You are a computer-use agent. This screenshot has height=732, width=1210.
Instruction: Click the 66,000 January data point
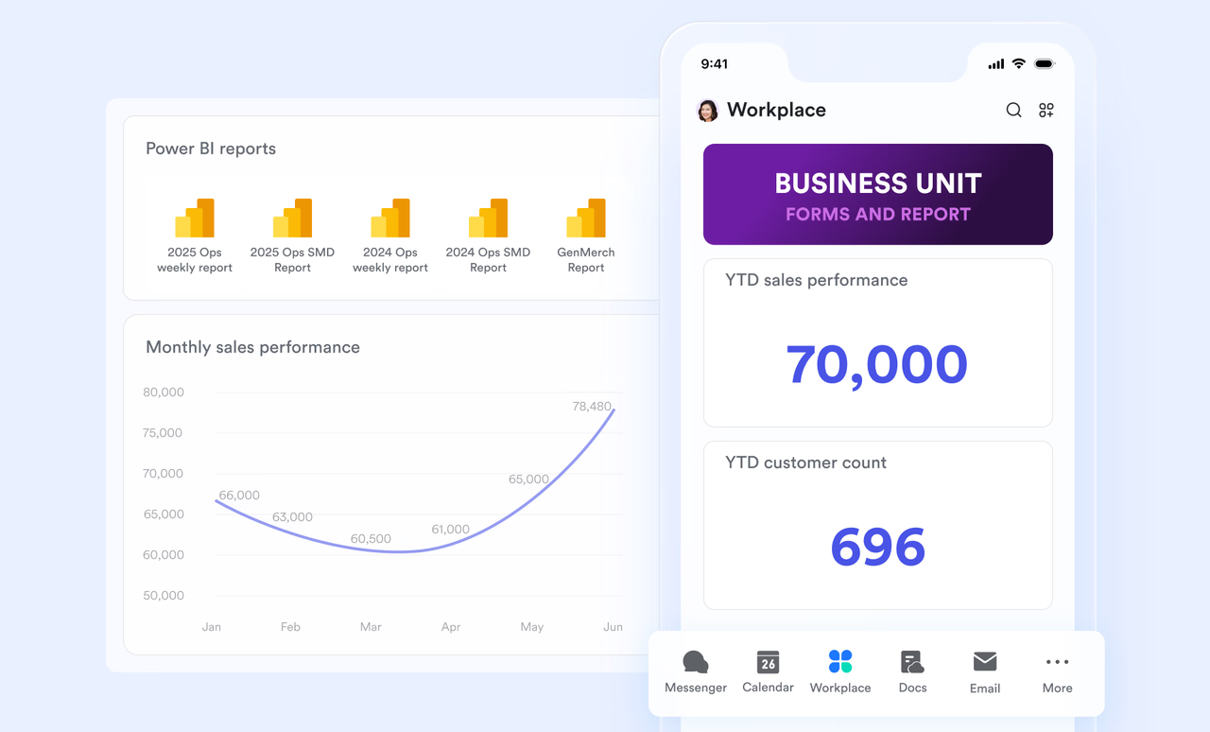point(216,501)
